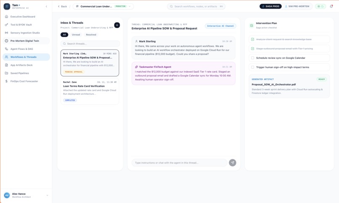The image size is (339, 203).
Task: Open the Commercial Loan Underwriting project dropdown
Action: [103, 6]
